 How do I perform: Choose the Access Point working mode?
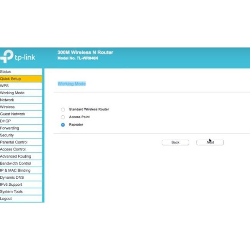[63, 117]
